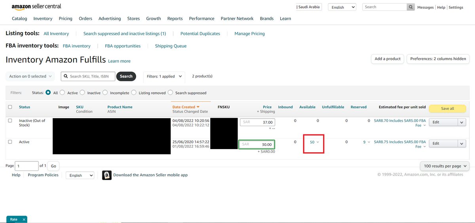Open the Partner Network menu
The image size is (475, 223).
pos(237,19)
